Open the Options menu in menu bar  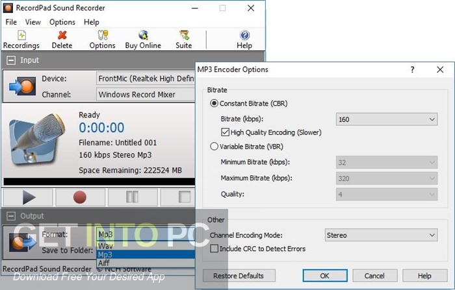coord(62,22)
